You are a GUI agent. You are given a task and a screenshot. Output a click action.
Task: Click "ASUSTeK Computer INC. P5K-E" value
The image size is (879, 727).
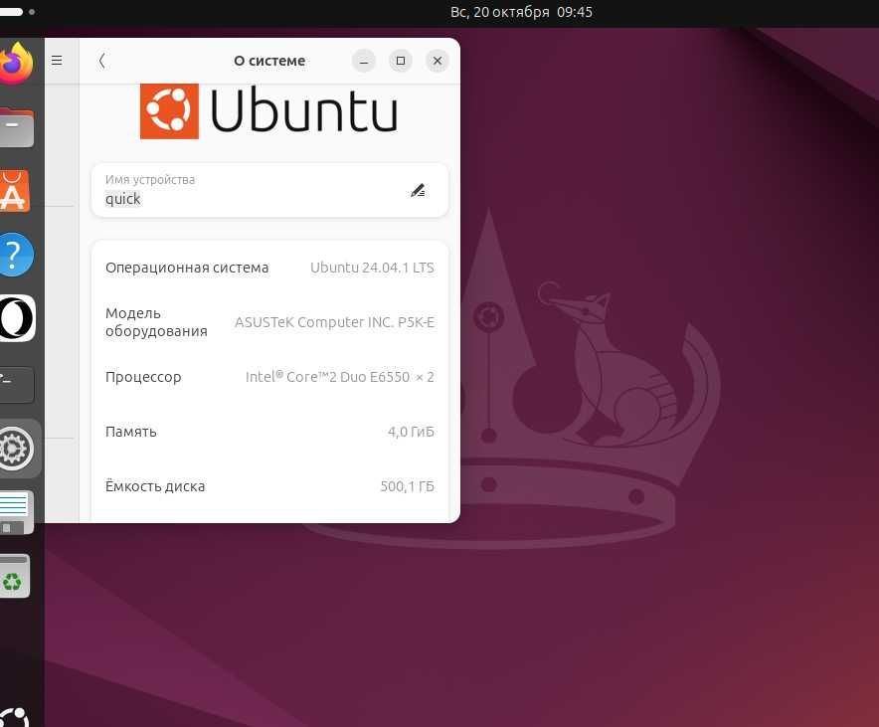point(334,322)
